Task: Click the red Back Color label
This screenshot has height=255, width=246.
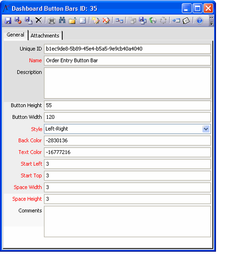Action: [30, 140]
